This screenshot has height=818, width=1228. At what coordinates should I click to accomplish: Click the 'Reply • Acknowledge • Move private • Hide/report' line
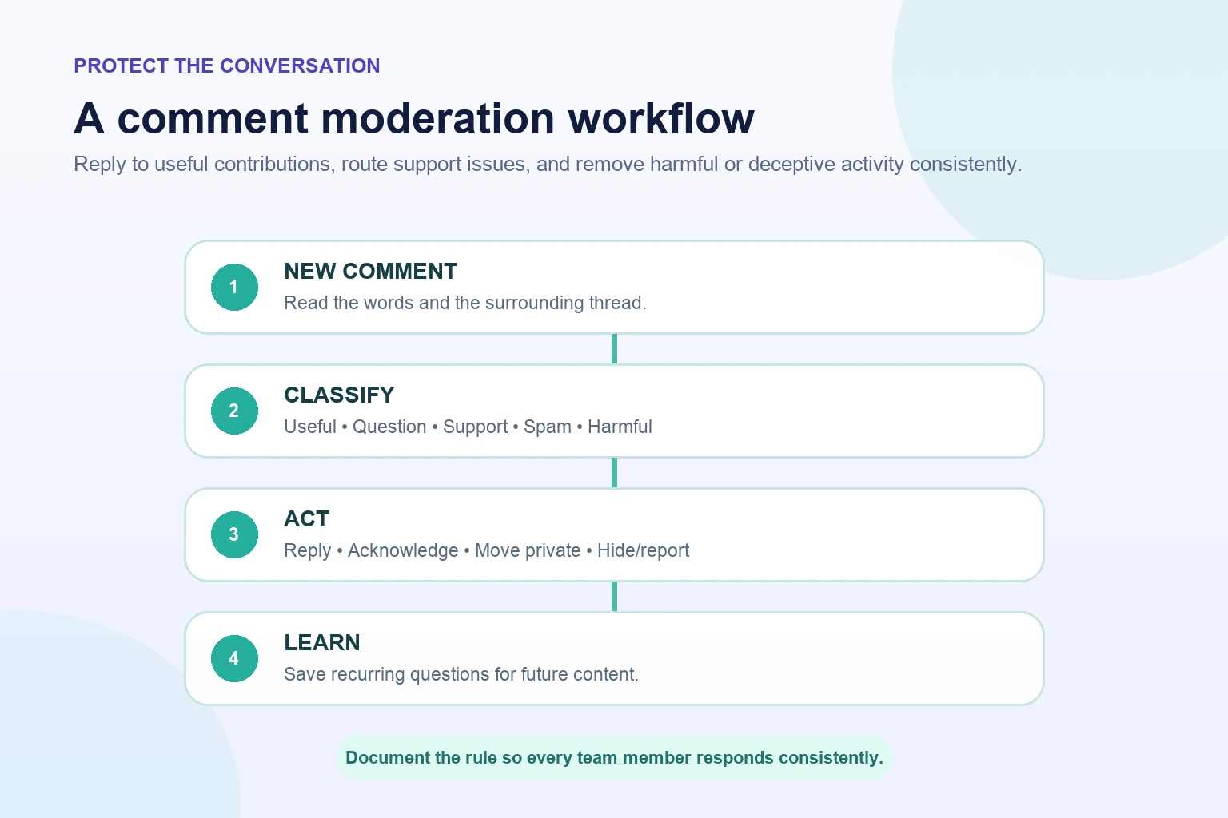click(x=486, y=550)
